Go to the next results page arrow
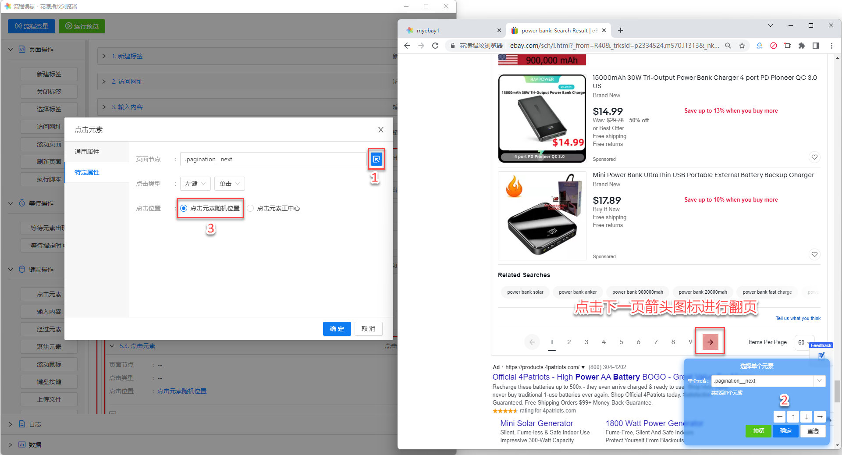The image size is (842, 455). (710, 342)
